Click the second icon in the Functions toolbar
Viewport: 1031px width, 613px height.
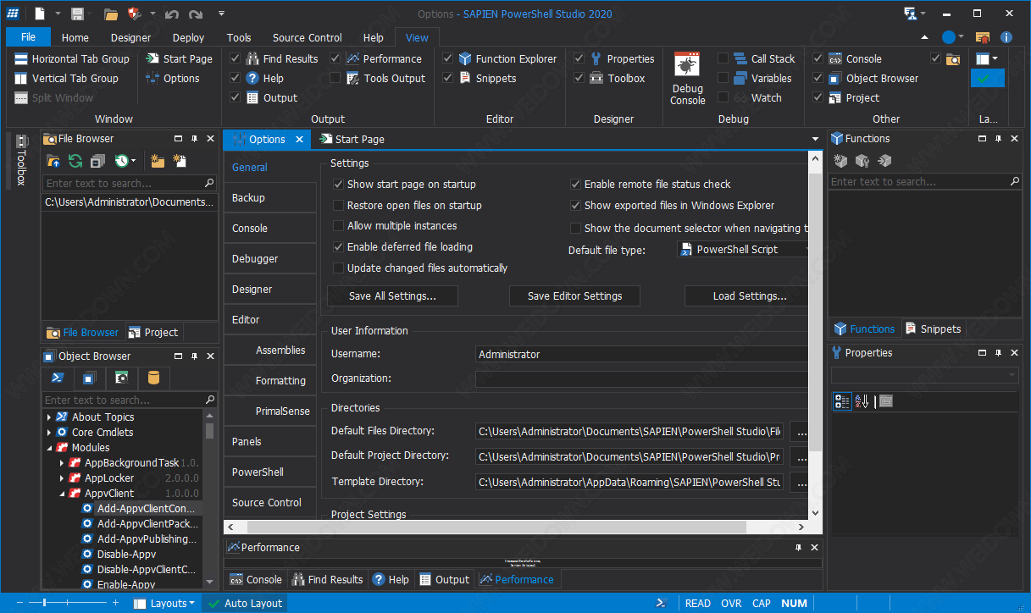click(862, 160)
